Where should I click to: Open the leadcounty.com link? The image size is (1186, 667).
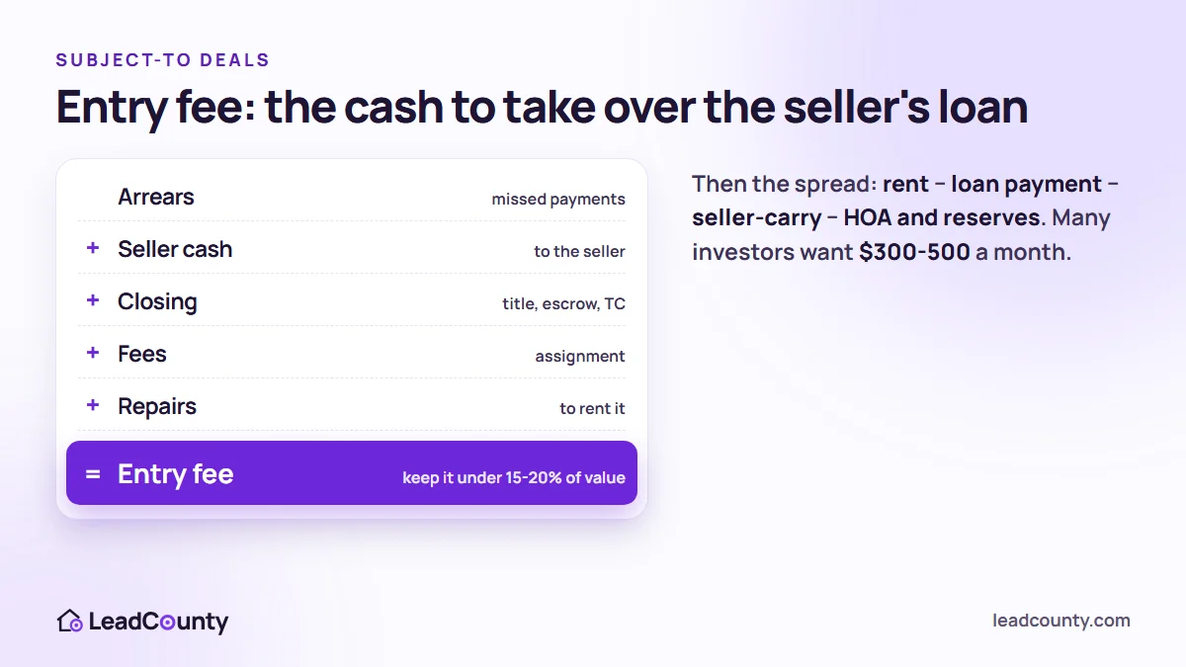pyautogui.click(x=1061, y=621)
